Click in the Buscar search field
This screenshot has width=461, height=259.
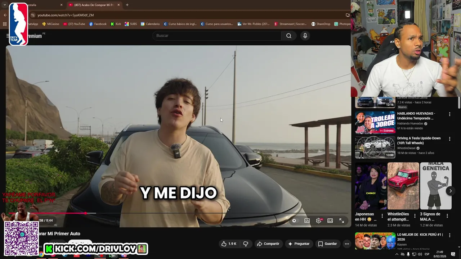point(217,36)
